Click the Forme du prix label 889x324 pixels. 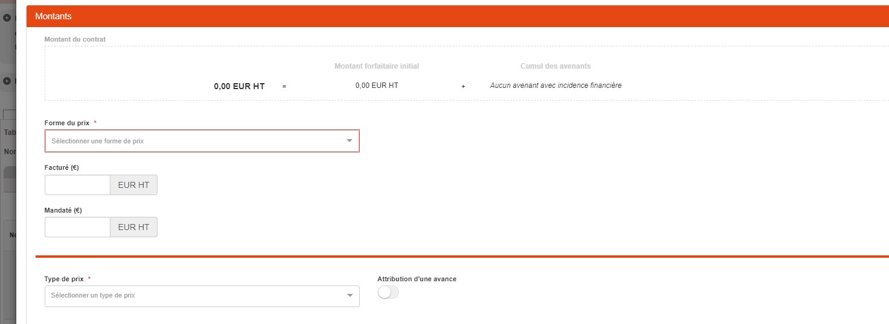67,123
